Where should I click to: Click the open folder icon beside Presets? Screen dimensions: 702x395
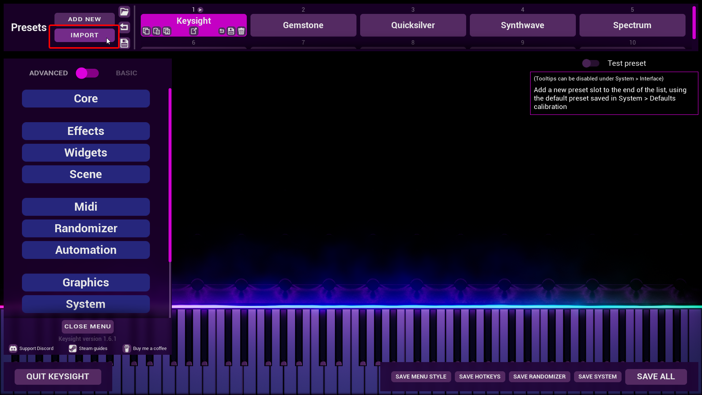(x=124, y=12)
